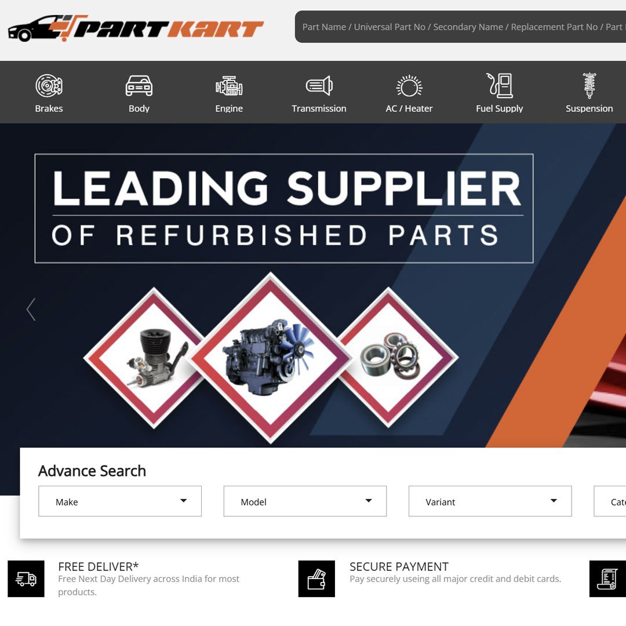
Task: Select the Body car icon
Action: point(139,85)
